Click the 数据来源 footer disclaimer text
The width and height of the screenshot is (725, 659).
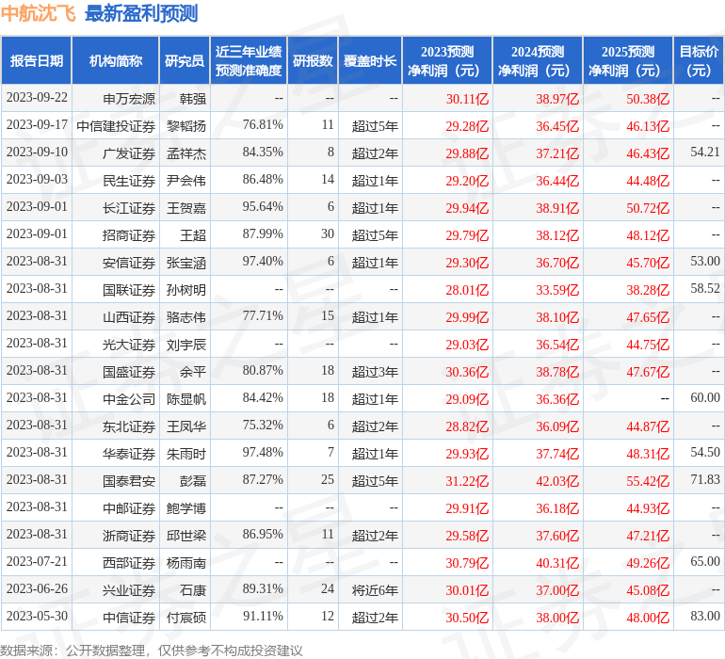point(152,651)
